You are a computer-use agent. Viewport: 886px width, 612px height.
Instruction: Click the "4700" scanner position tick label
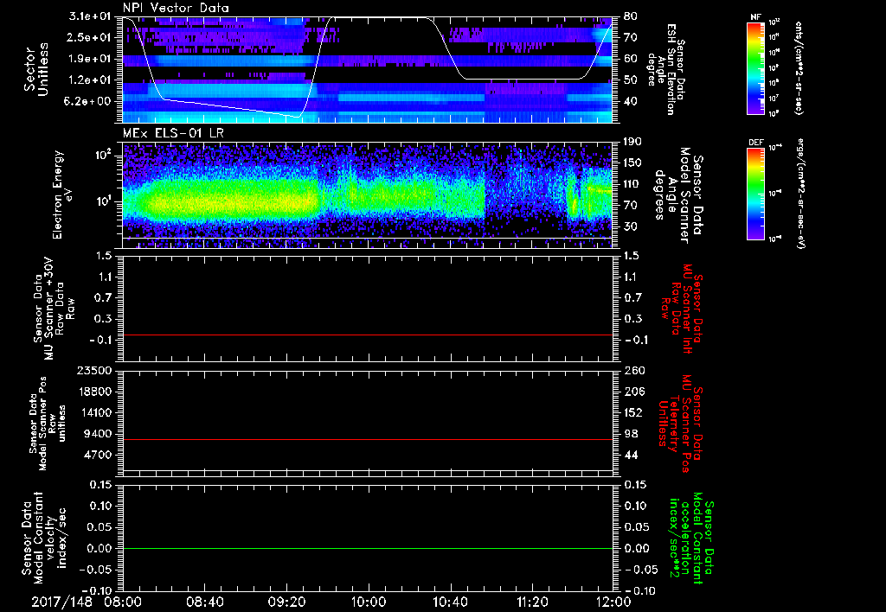coord(97,455)
